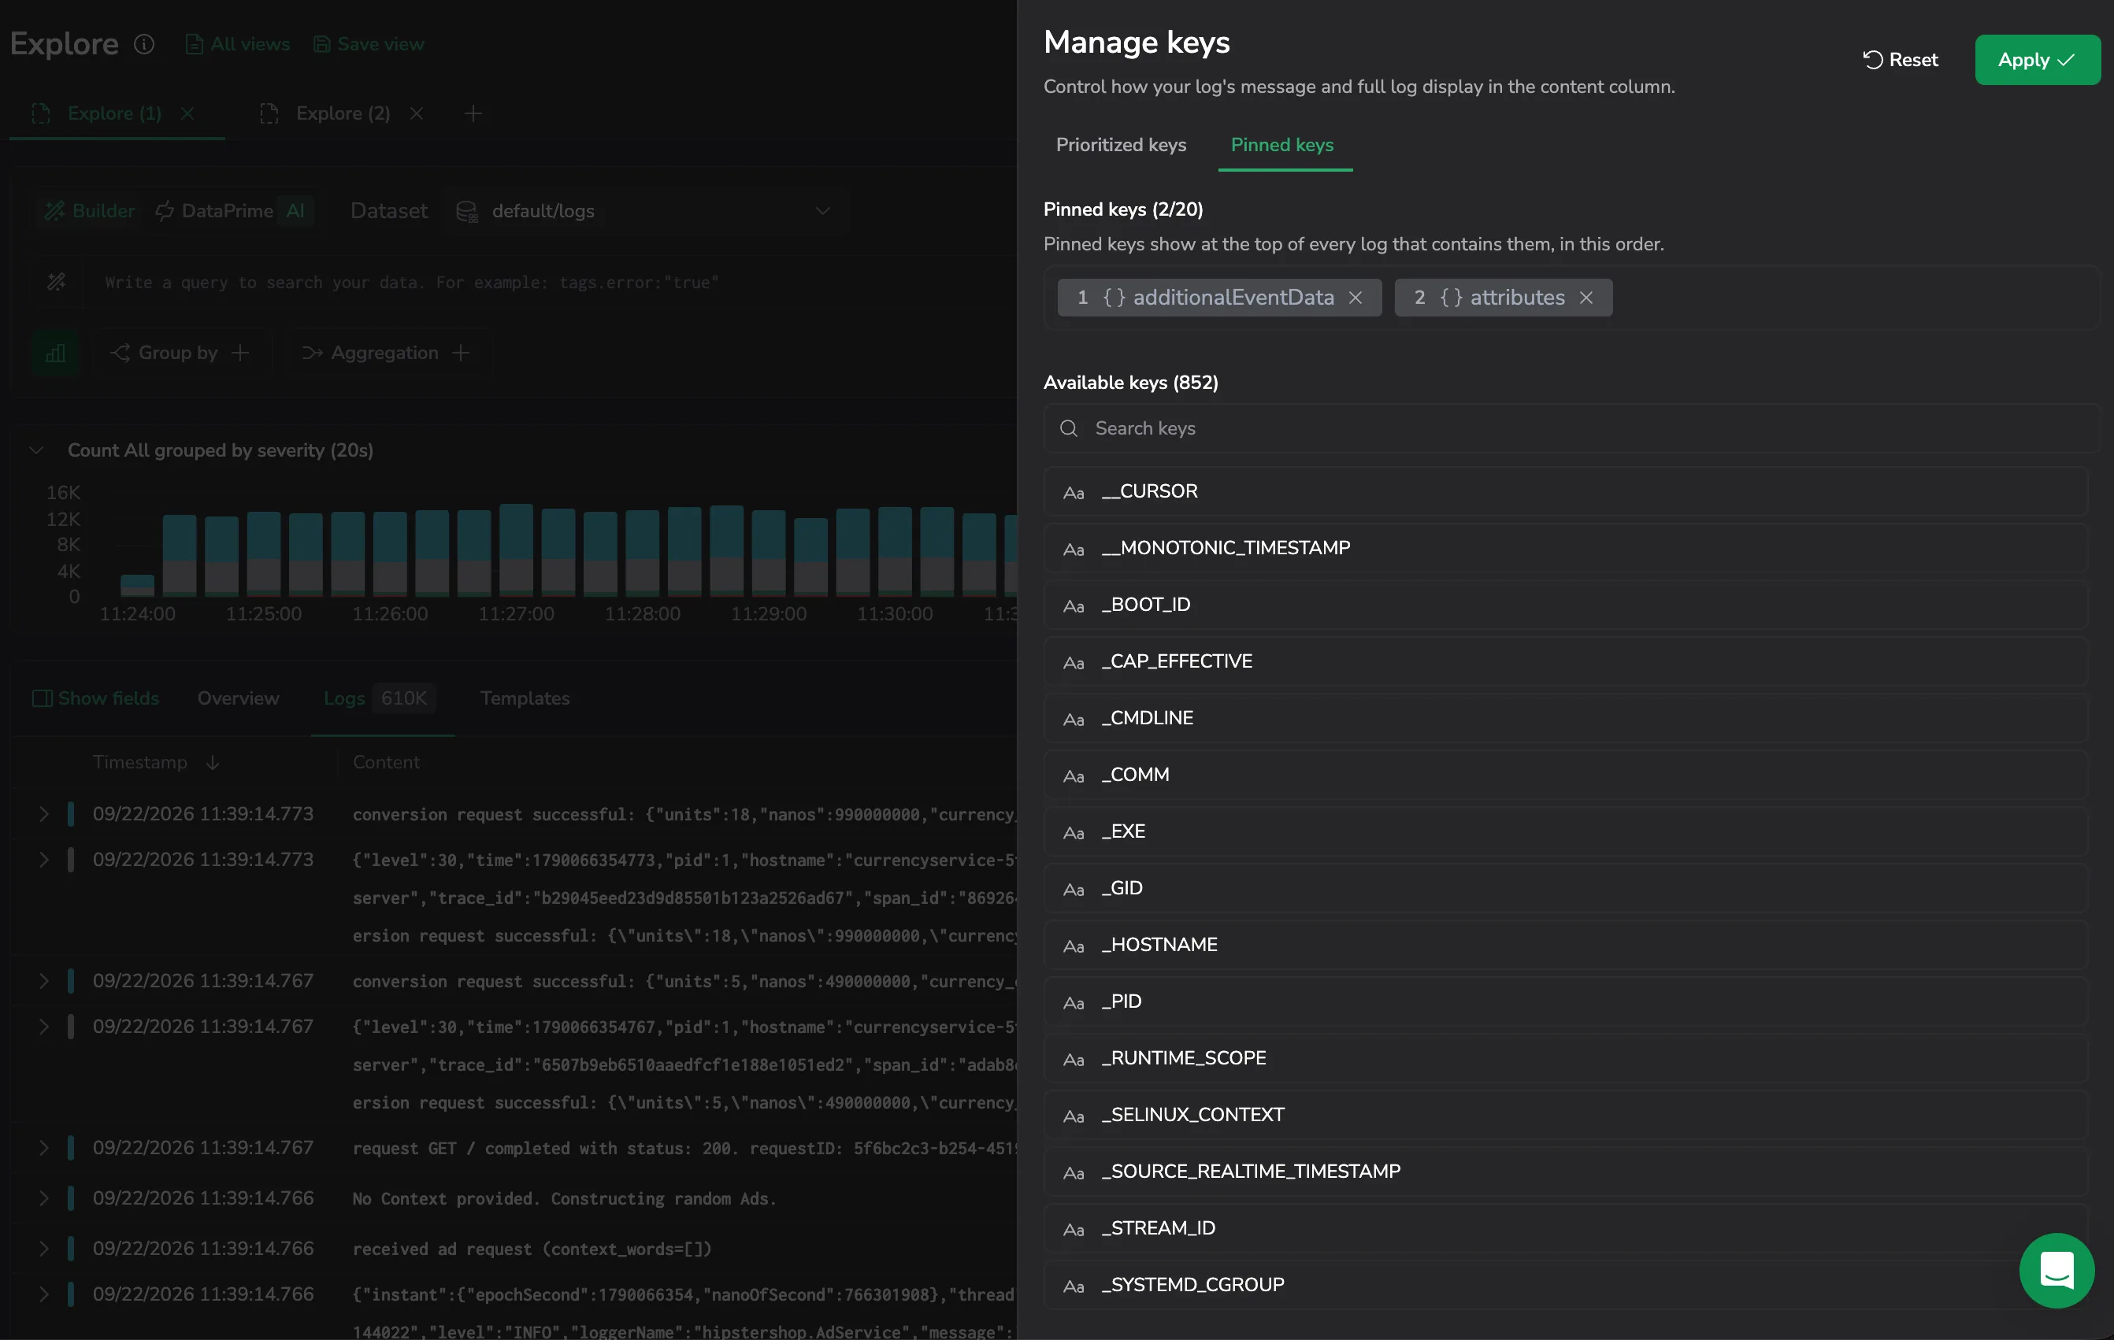Click the Aa type icon for _HOSTNAME

coord(1074,946)
